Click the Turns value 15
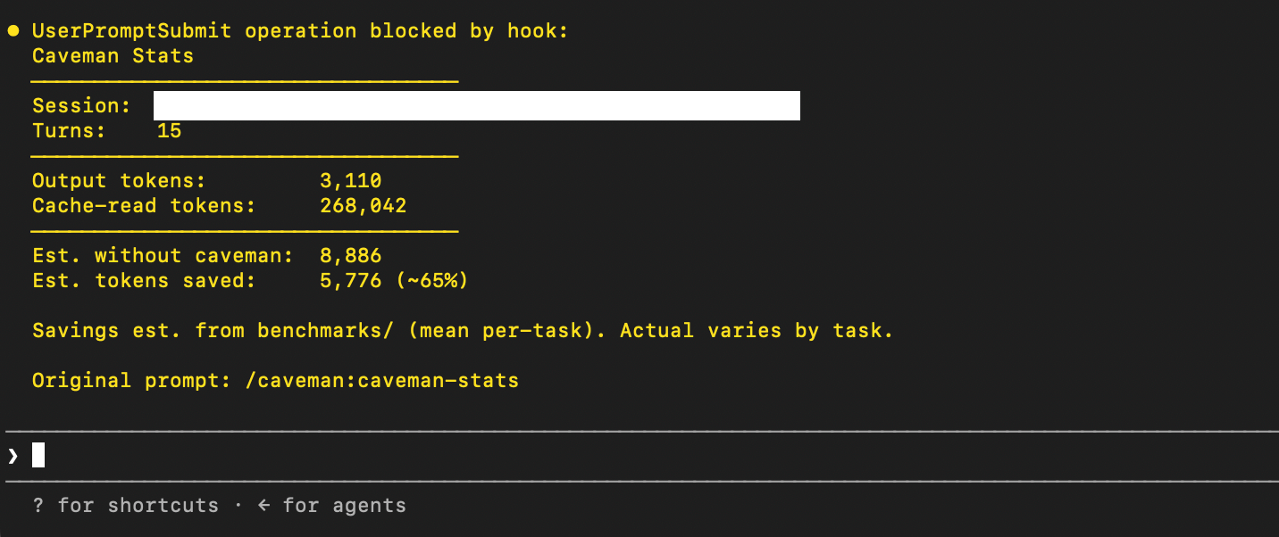The height and width of the screenshot is (537, 1279). [169, 131]
